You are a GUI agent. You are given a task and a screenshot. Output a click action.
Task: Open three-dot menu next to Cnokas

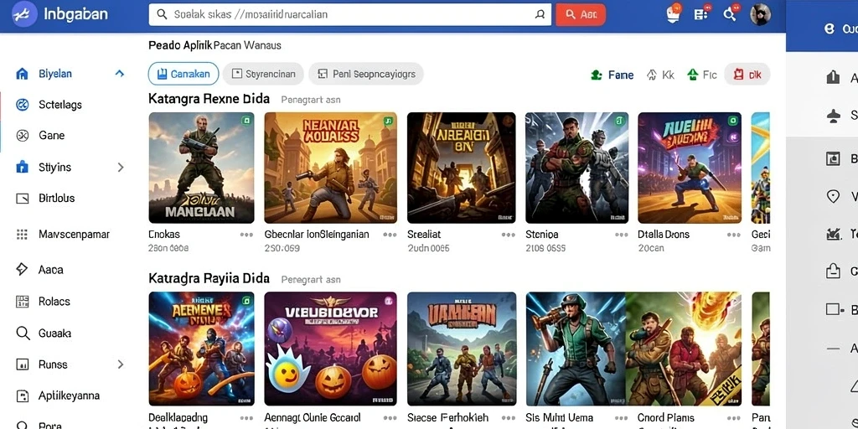coord(246,235)
